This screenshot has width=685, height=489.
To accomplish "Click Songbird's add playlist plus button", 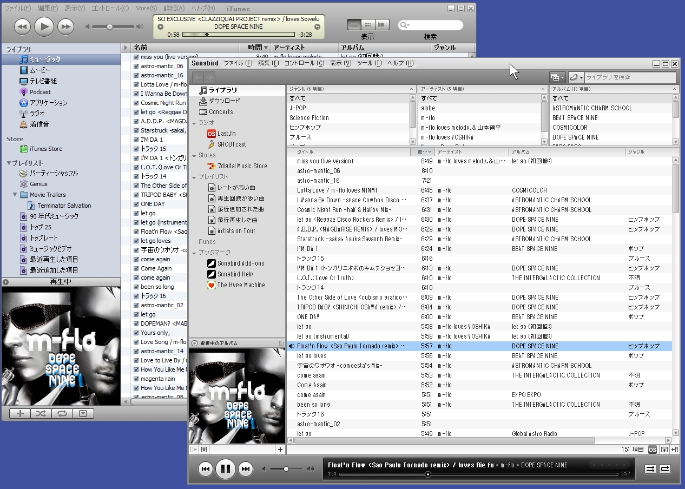I will point(280,450).
